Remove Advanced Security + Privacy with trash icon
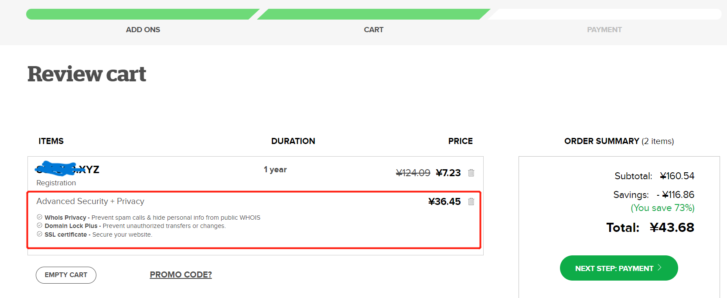Screen dimensions: 727x298 tap(471, 201)
